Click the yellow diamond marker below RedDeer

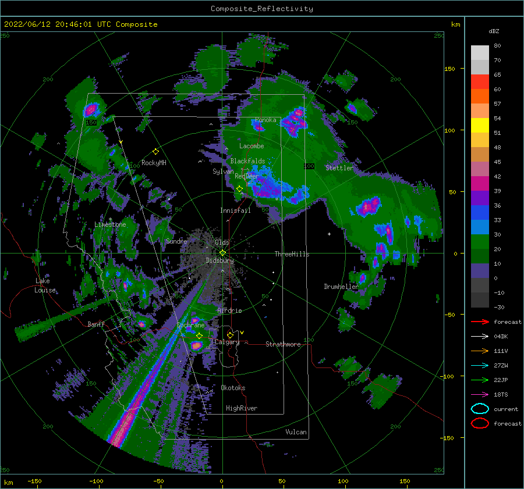(x=239, y=189)
